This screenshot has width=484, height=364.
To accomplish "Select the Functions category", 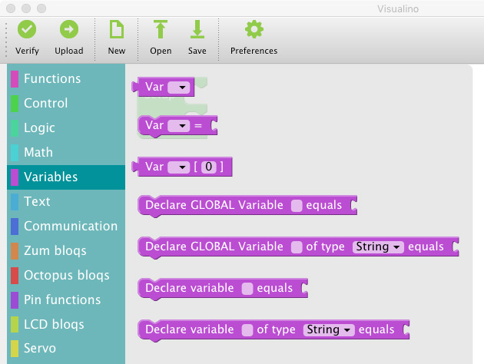I will click(51, 78).
